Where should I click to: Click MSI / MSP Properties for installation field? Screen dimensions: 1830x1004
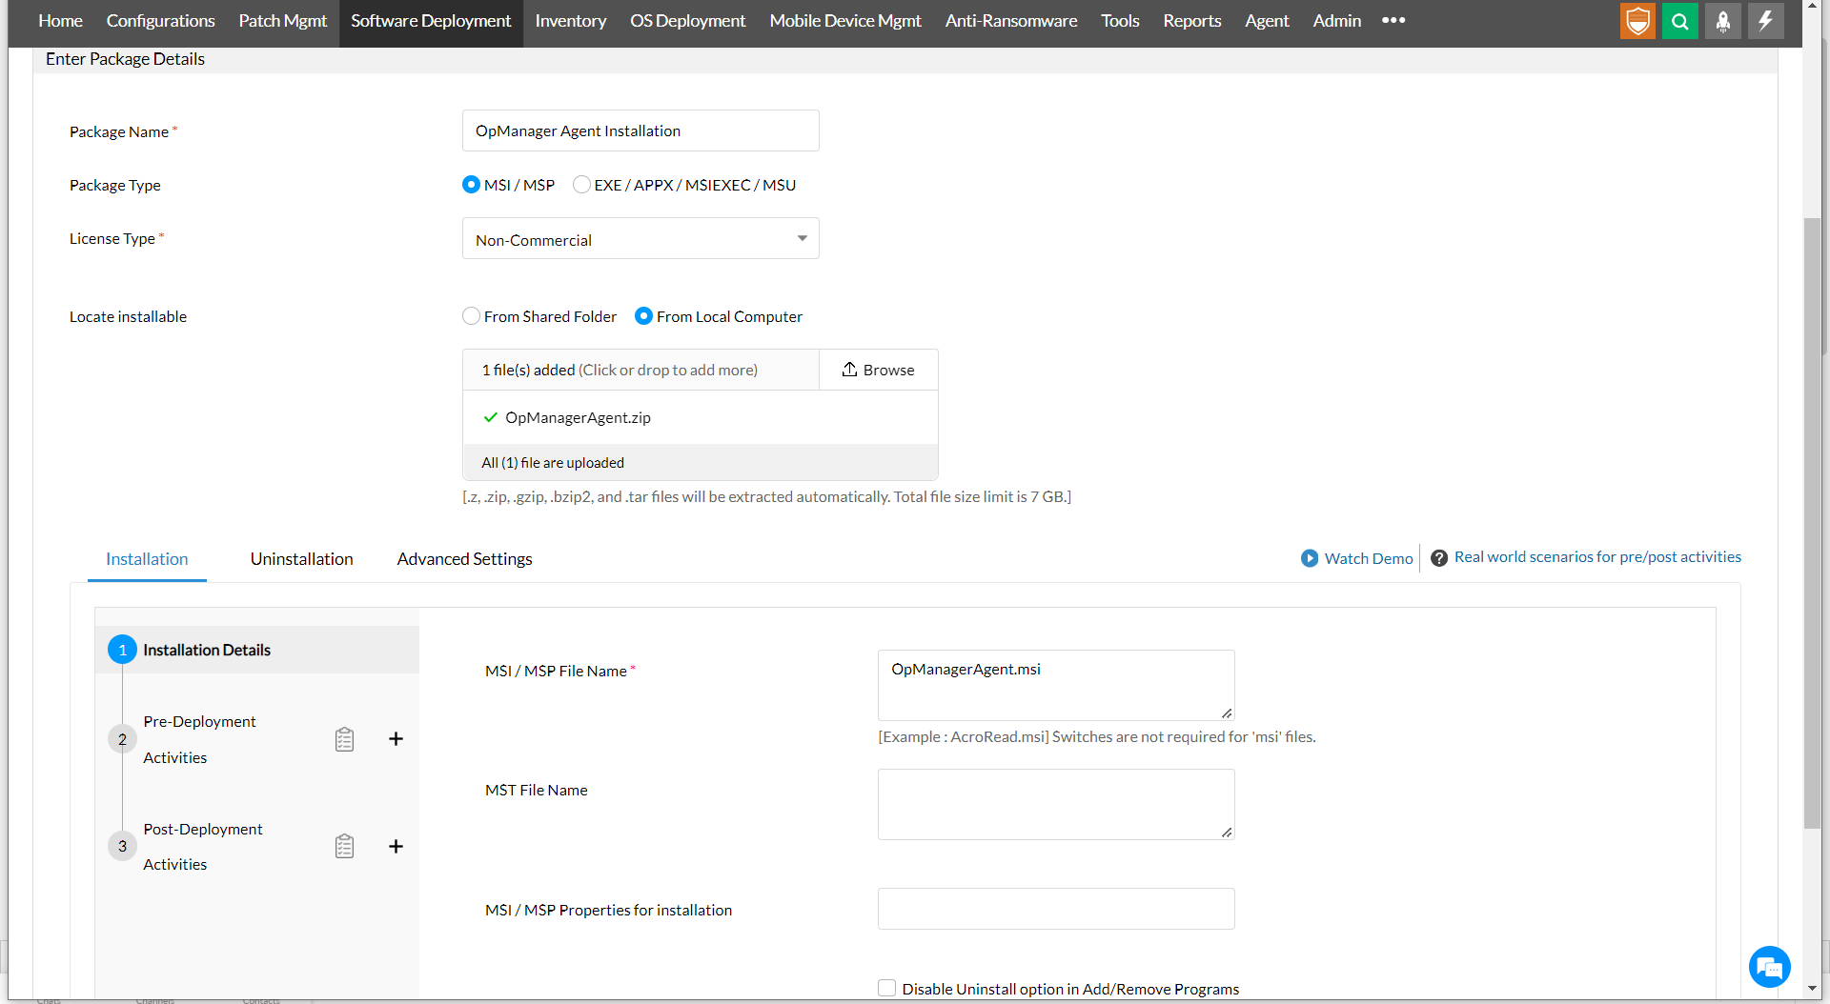1056,909
